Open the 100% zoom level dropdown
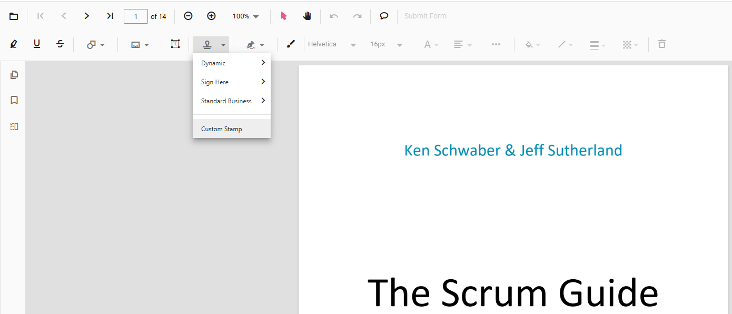This screenshot has height=314, width=732. 246,16
